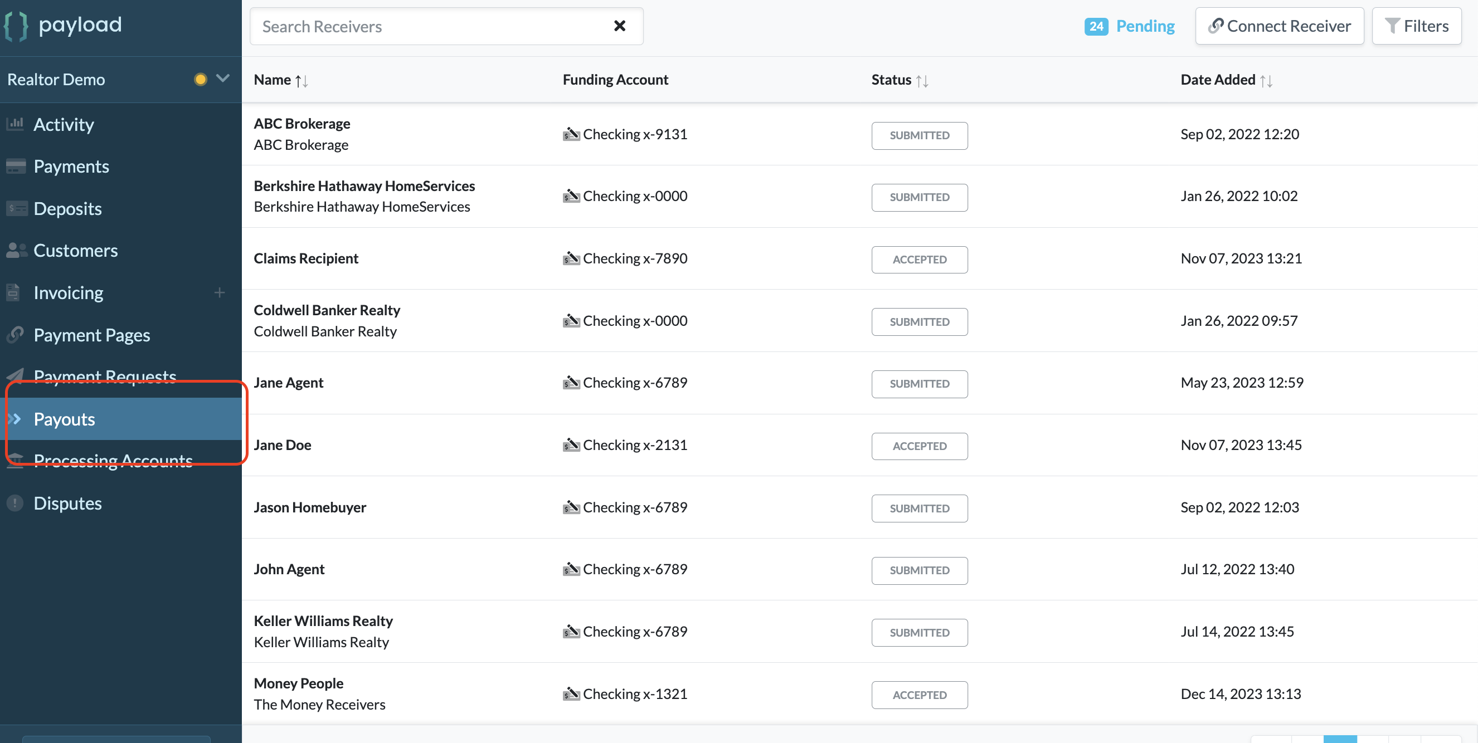Image resolution: width=1478 pixels, height=743 pixels.
Task: Click the Payment Pages link icon
Action: 16,335
